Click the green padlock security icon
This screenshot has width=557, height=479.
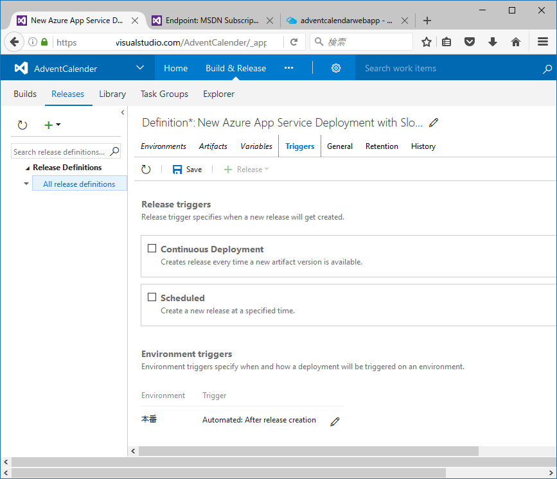(x=44, y=42)
